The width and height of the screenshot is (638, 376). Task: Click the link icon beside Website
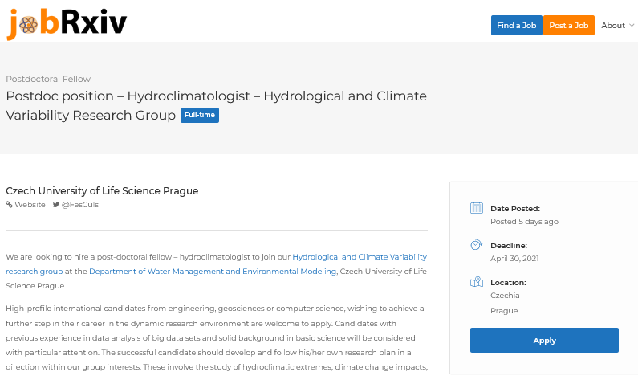point(9,205)
